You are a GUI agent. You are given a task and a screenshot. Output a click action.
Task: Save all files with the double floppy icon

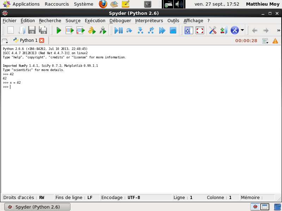coord(43,30)
